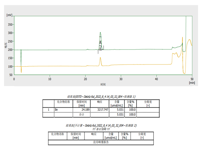Click the 电压 y-axis title
Viewport: 202px width, 150px height.
pyautogui.click(x=6, y=46)
